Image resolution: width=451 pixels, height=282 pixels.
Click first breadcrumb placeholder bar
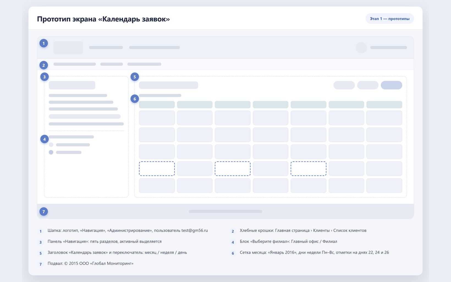(x=75, y=64)
